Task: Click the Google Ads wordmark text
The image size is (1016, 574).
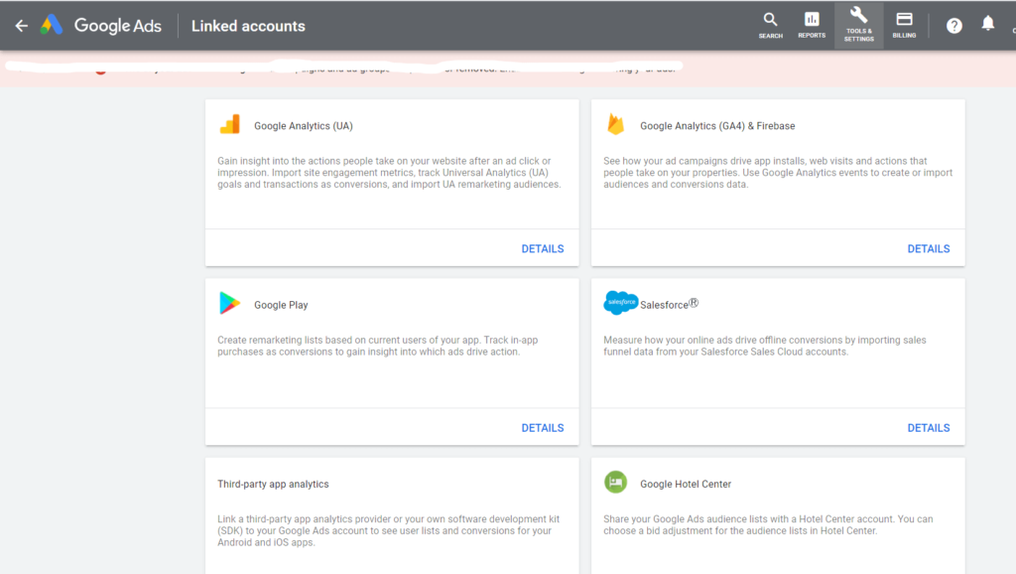Action: pyautogui.click(x=117, y=26)
